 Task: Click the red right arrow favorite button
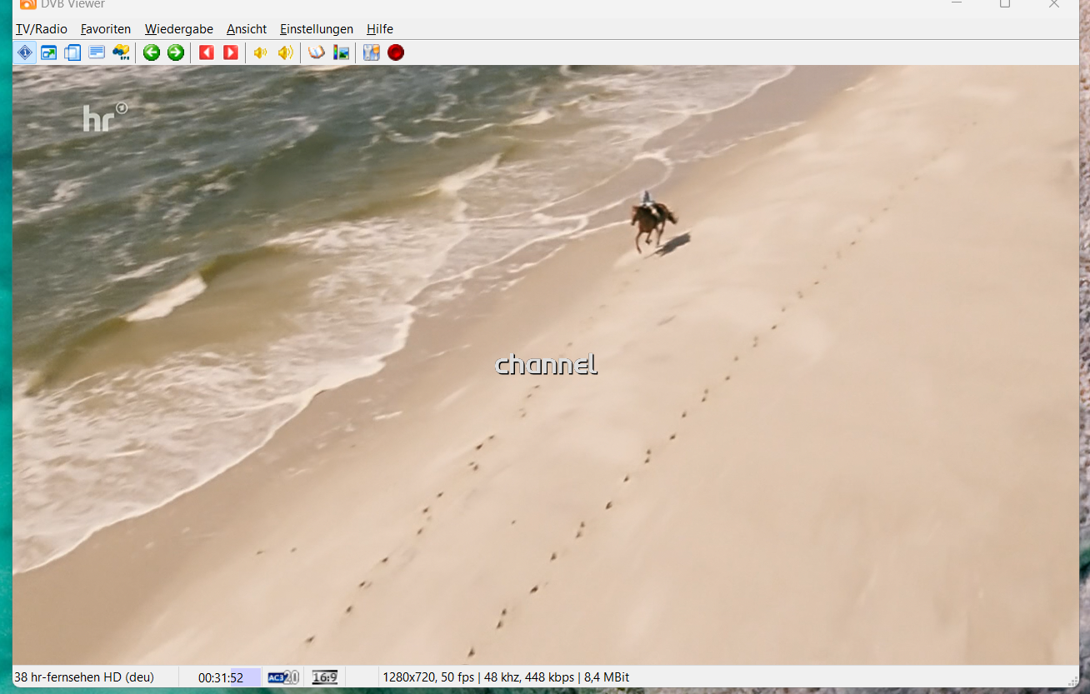click(x=231, y=52)
